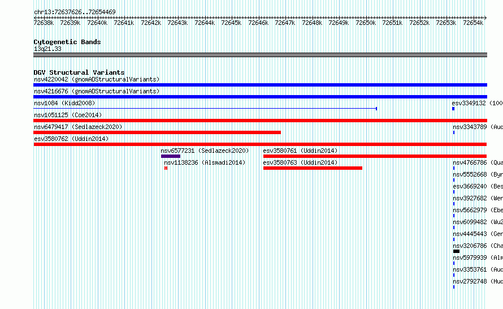This screenshot has height=309, width=503.
Task: Click the 72642k ruler position
Action: point(151,23)
